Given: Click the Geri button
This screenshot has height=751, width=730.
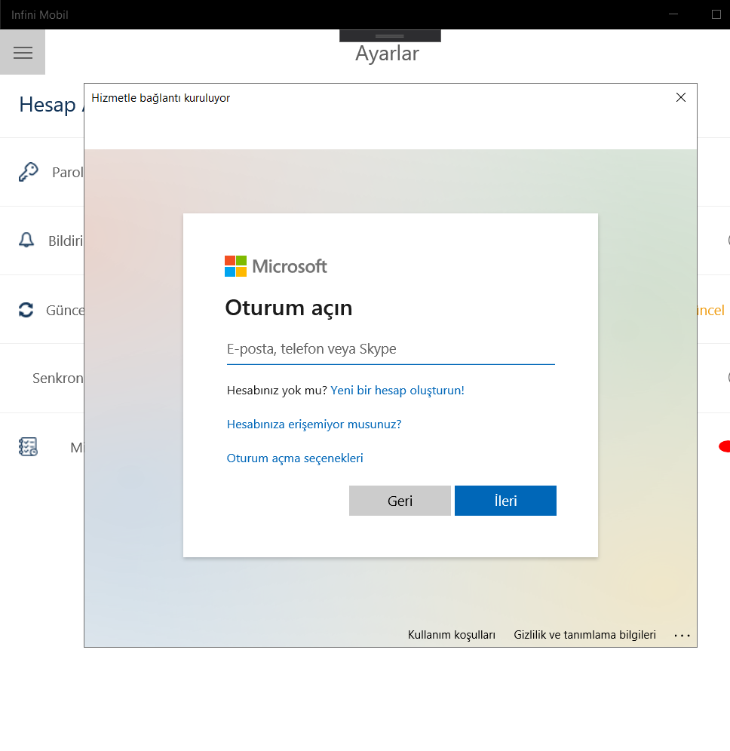Looking at the screenshot, I should pyautogui.click(x=400, y=501).
